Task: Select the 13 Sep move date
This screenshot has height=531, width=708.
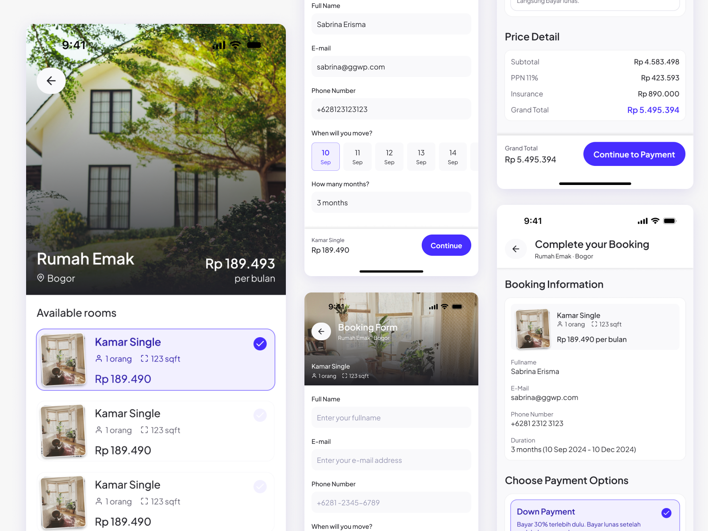Action: coord(421,157)
